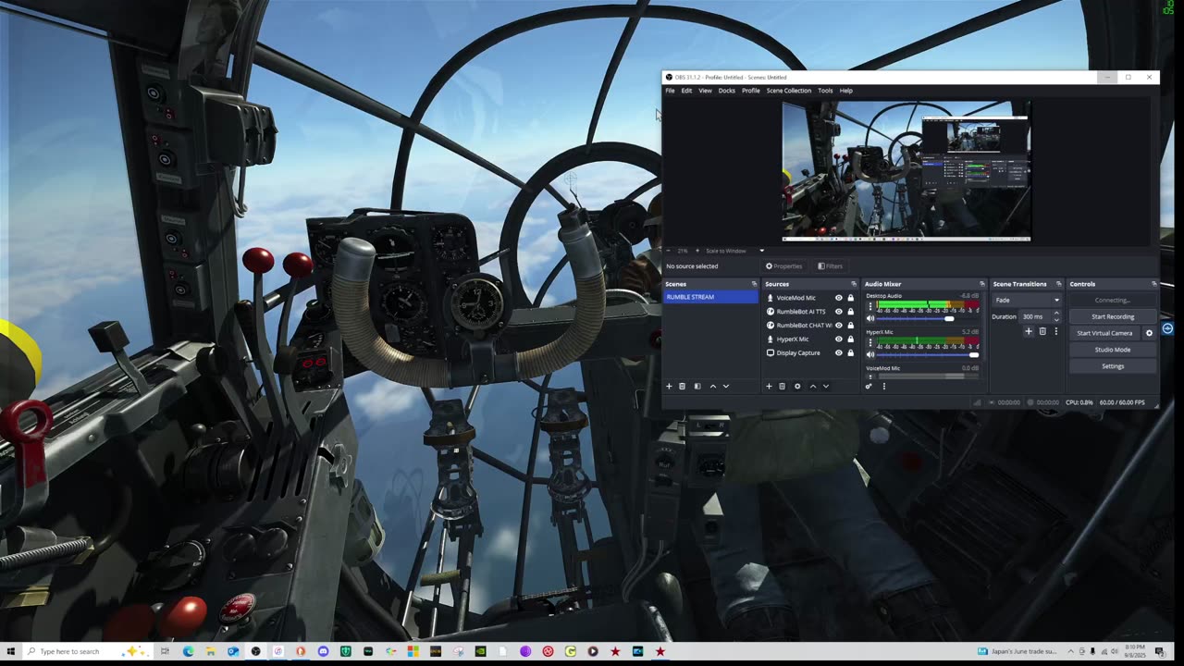Unlock VoiceMod Mic source lock icon

tap(851, 298)
